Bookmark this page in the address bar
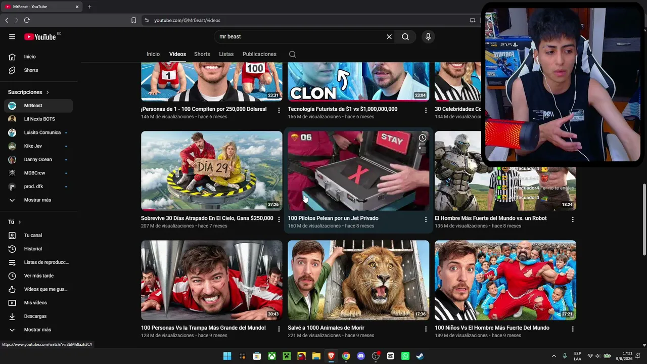Viewport: 647px width, 364px height. (x=133, y=20)
